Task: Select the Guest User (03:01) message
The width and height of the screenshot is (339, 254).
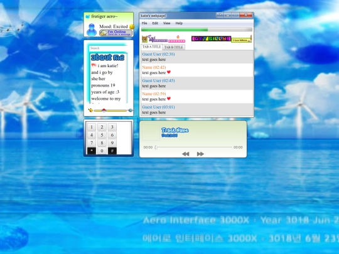Action: pos(196,110)
